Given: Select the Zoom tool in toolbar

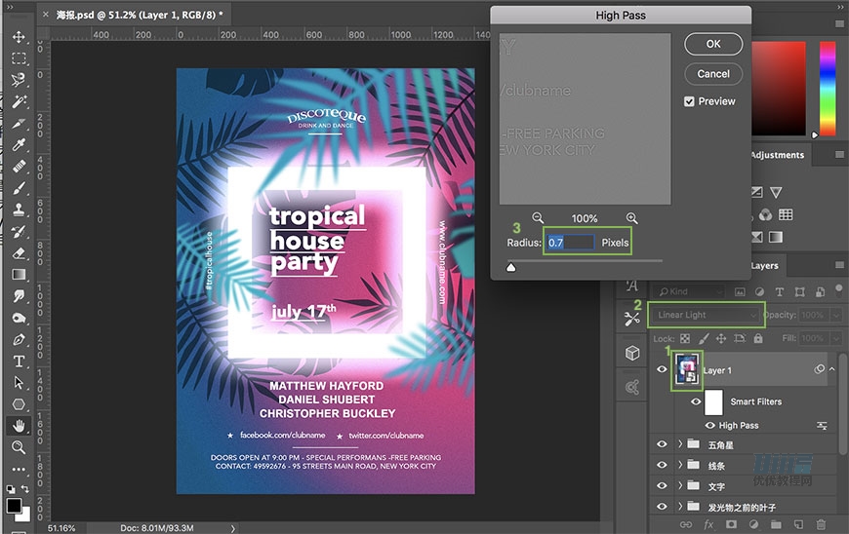Looking at the screenshot, I should point(19,447).
